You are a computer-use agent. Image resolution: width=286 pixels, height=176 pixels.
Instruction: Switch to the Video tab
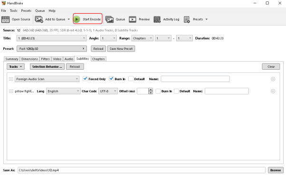[57, 59]
